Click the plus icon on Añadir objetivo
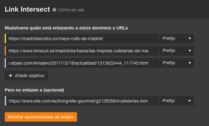 pos(10,76)
